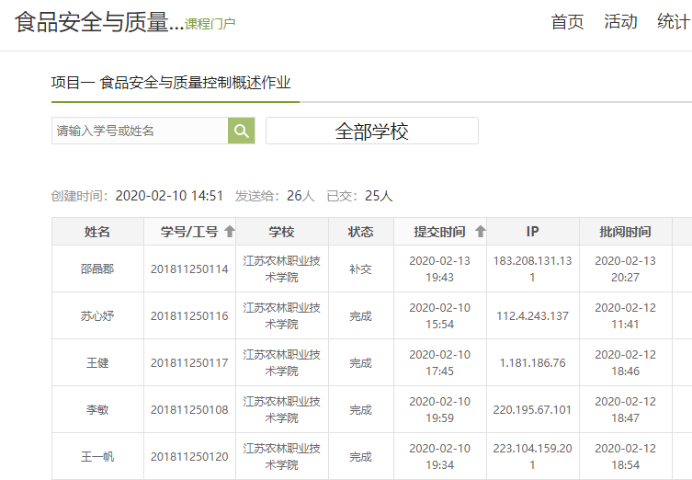Image resolution: width=692 pixels, height=480 pixels.
Task: Click the 状态 column header
Action: 360,232
